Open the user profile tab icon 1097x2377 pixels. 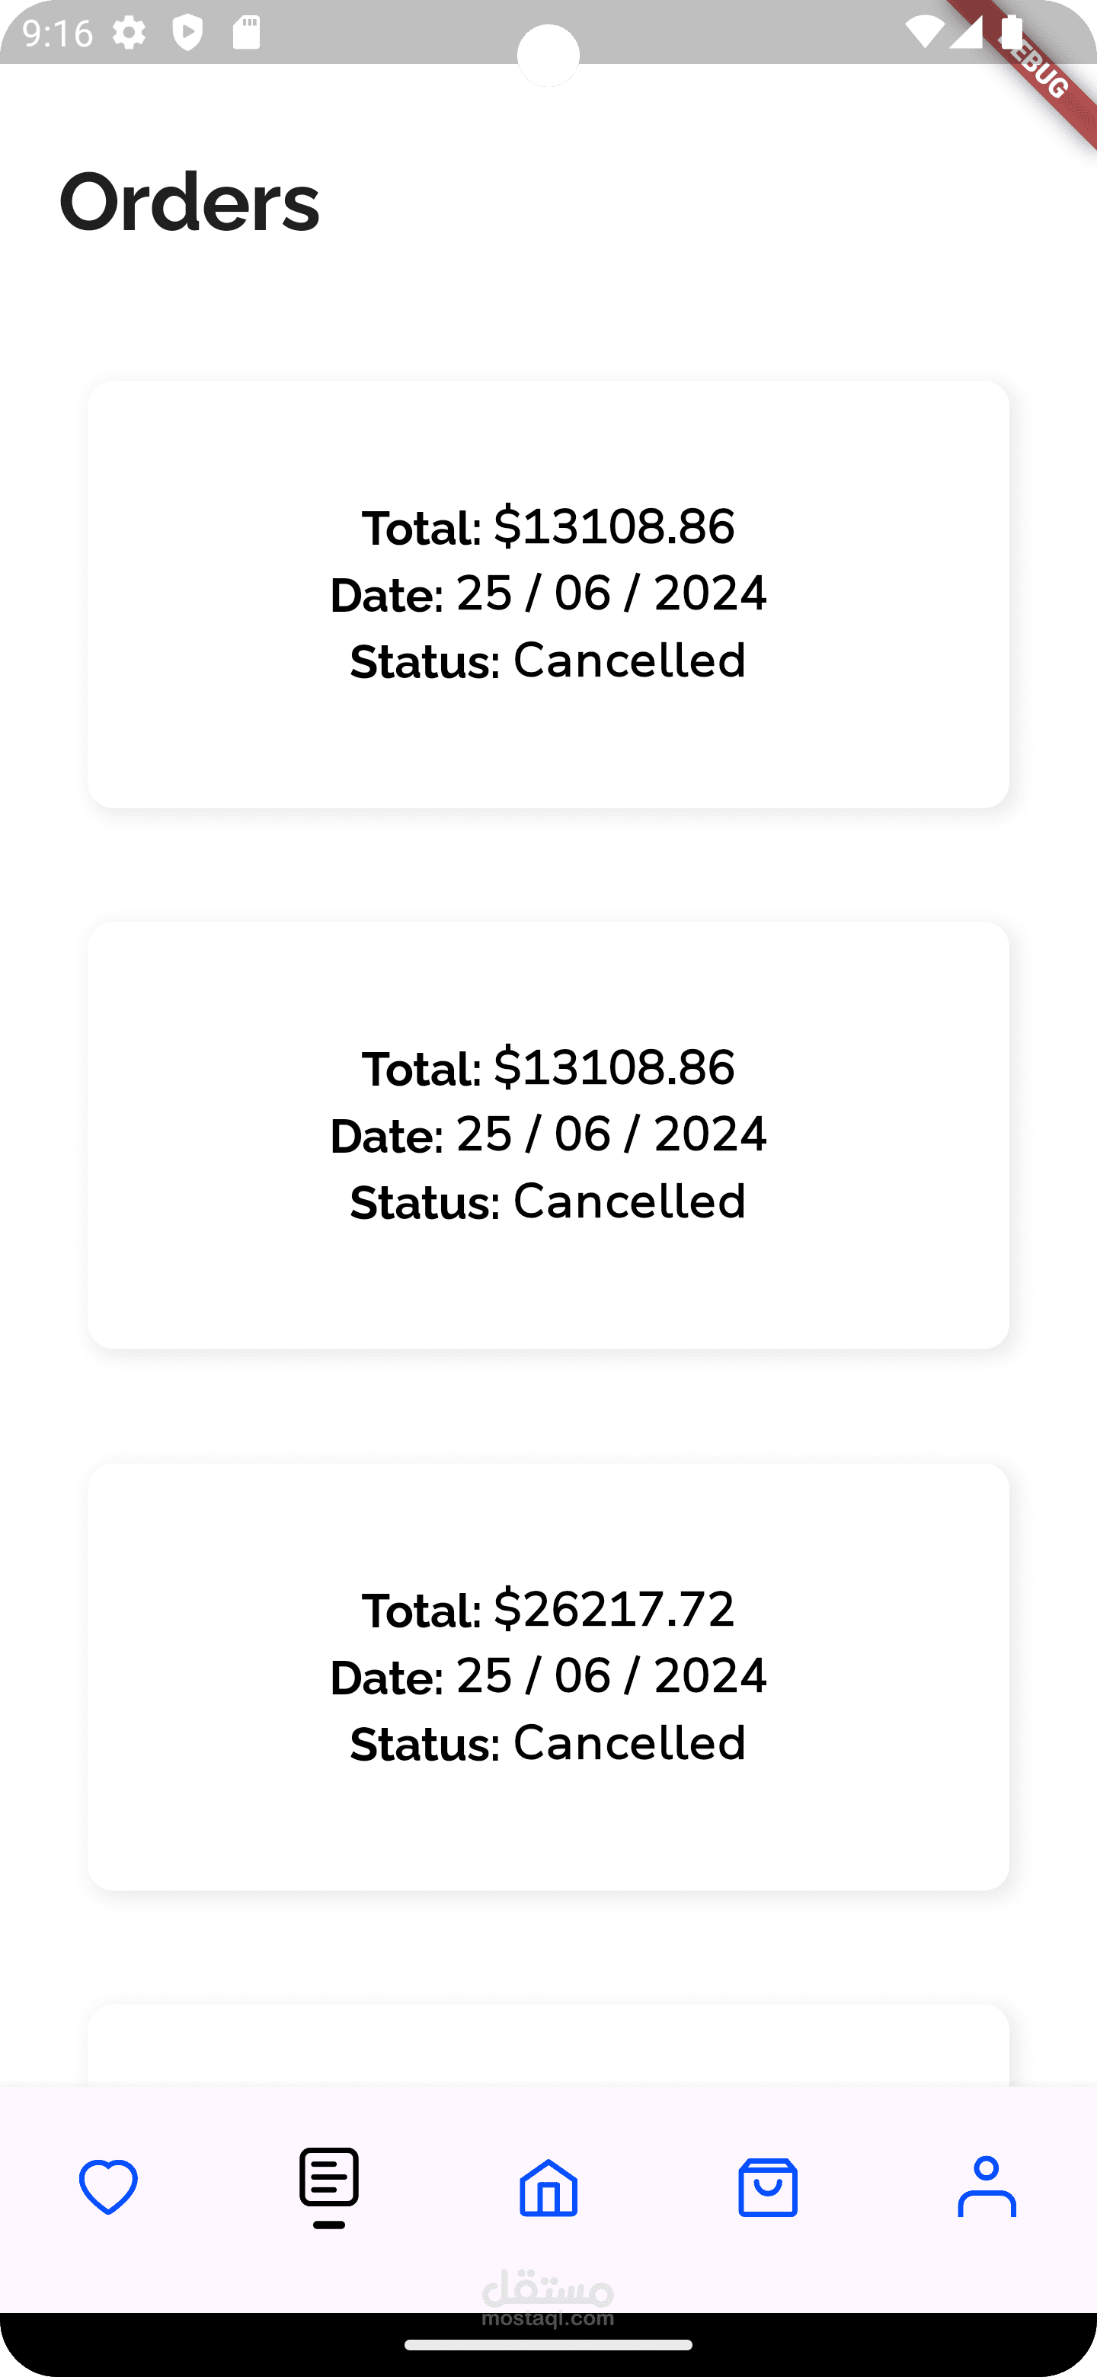tap(987, 2187)
